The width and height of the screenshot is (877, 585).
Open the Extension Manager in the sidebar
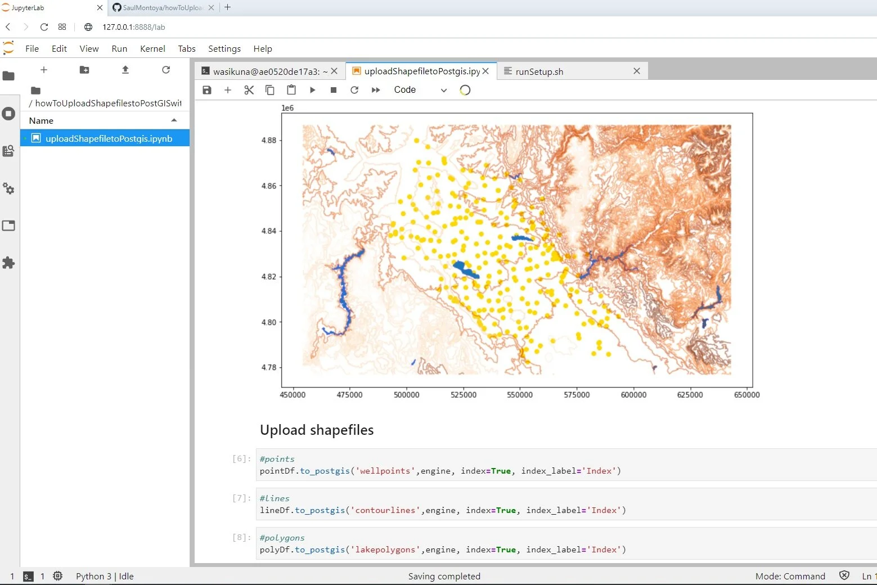click(8, 263)
